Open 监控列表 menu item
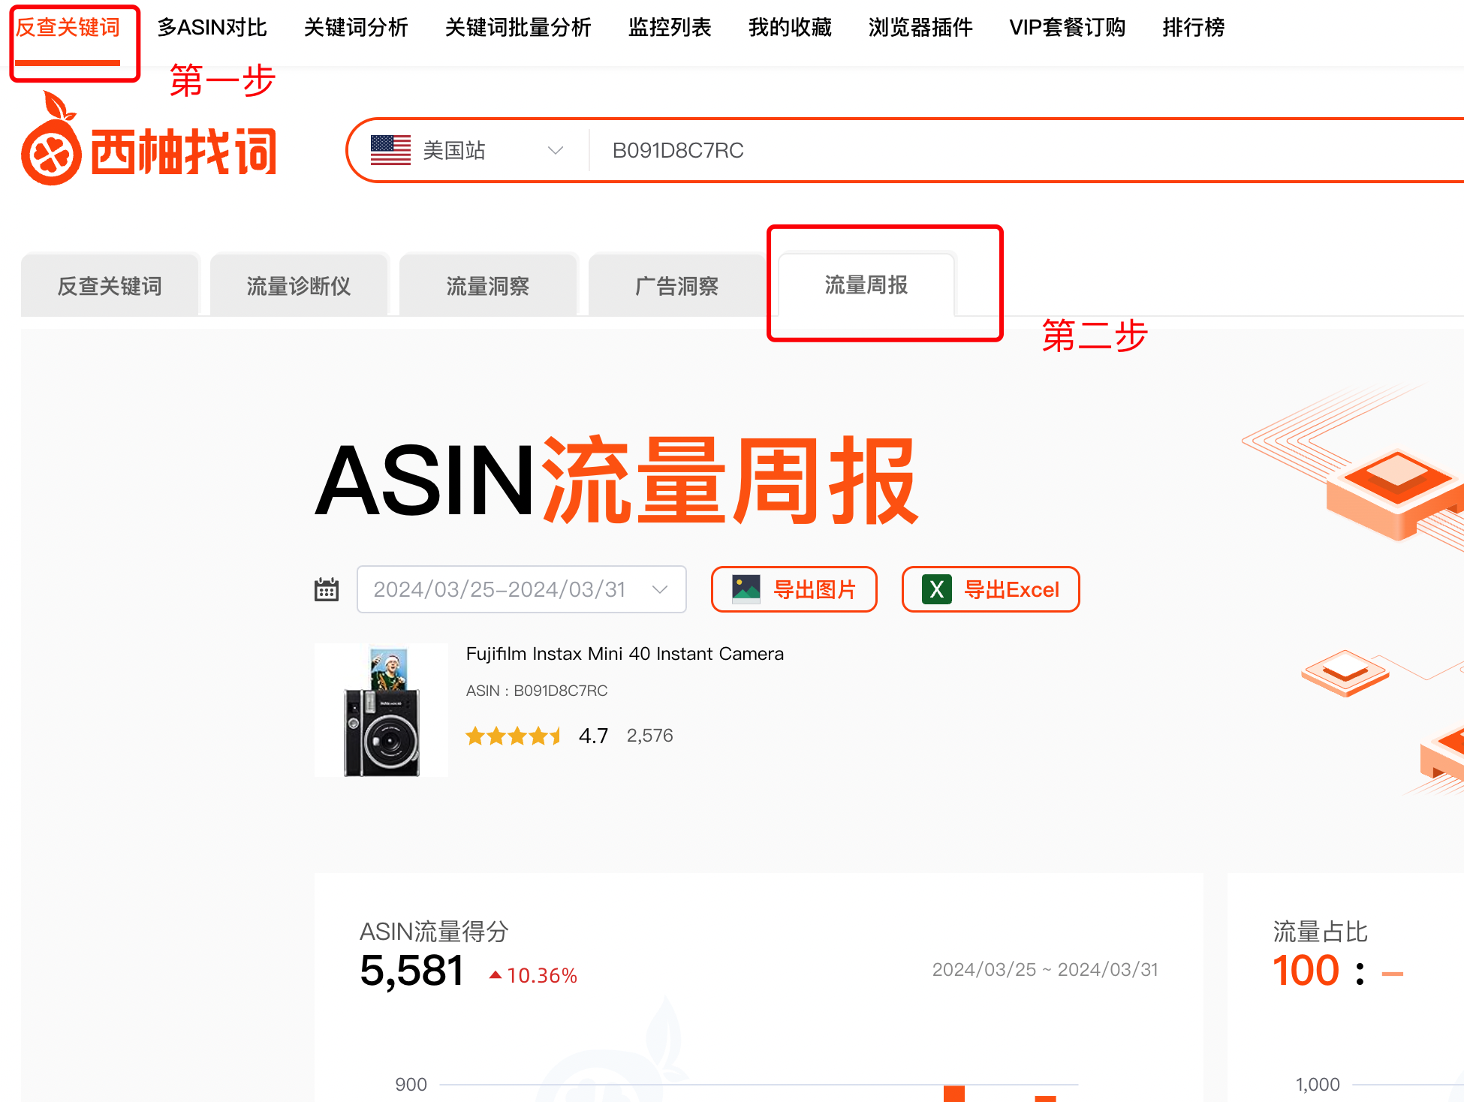This screenshot has width=1464, height=1102. pos(670,28)
